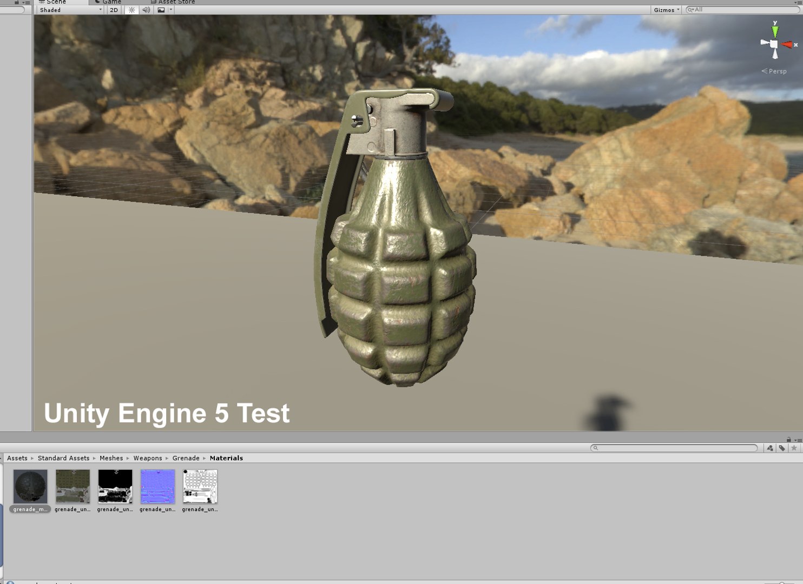Open the Shaded draw mode dropdown
803x584 pixels.
pos(70,10)
